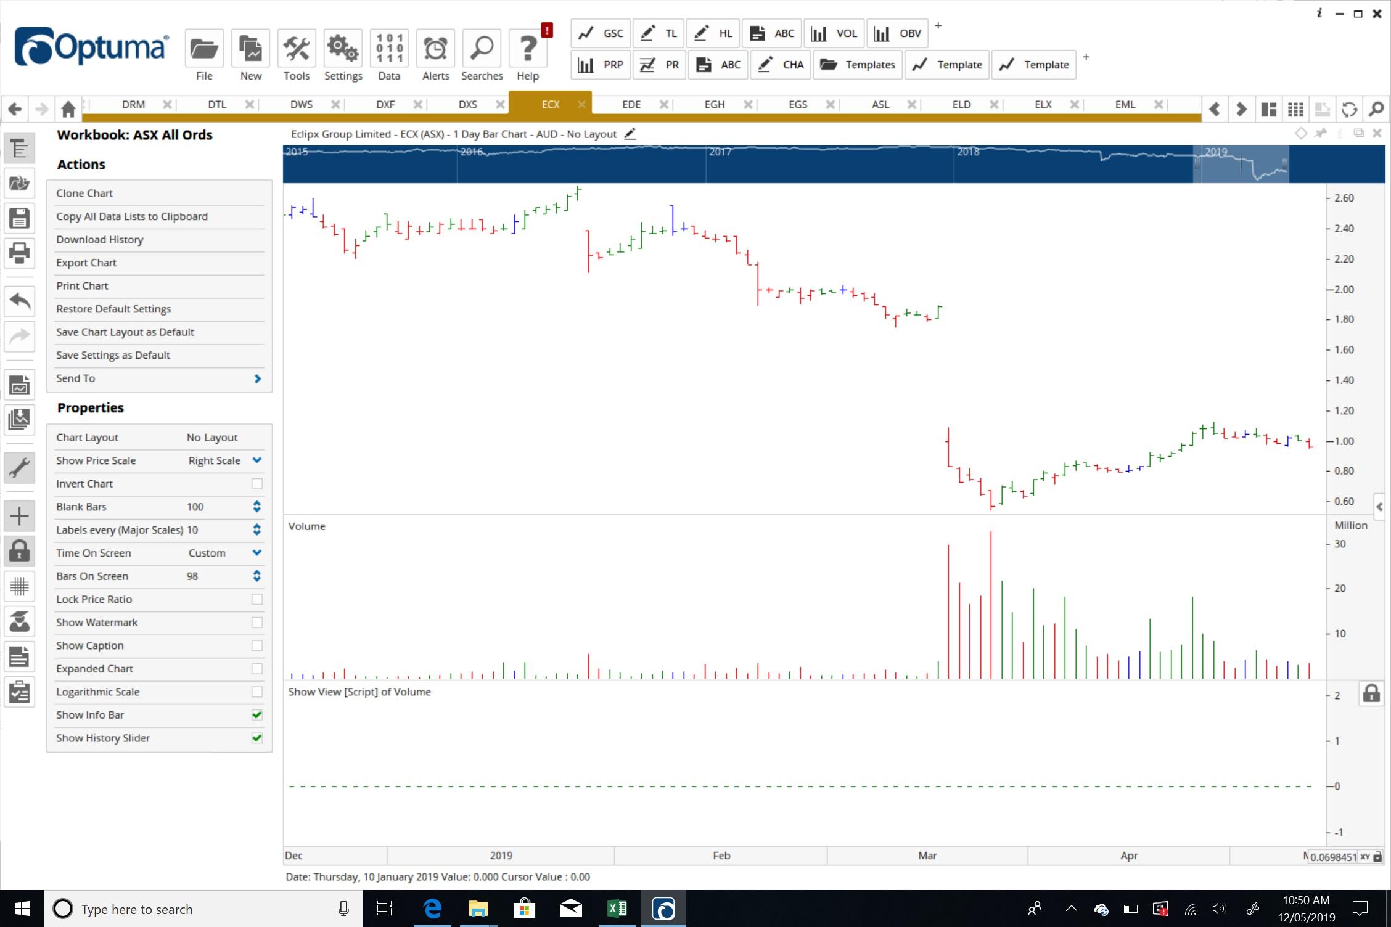Click the PRP toolbar button

[601, 65]
